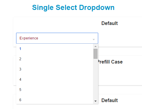Image resolution: width=142 pixels, height=109 pixels.
Task: Collapse list using the Experience chevron arrow
Action: point(94,39)
